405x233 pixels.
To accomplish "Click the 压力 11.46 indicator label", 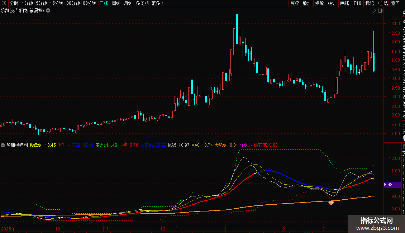I will tap(106, 145).
